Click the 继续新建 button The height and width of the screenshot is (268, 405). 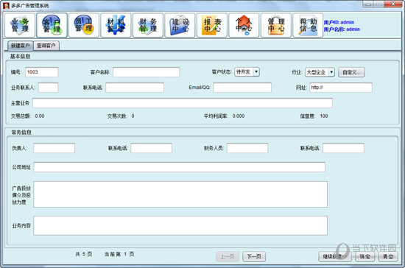[335, 256]
